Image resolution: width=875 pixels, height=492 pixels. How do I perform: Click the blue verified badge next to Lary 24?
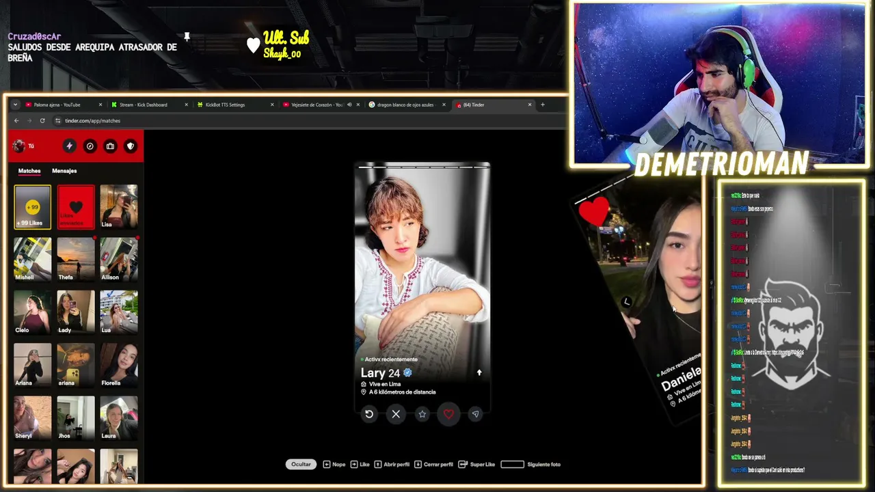coord(407,372)
